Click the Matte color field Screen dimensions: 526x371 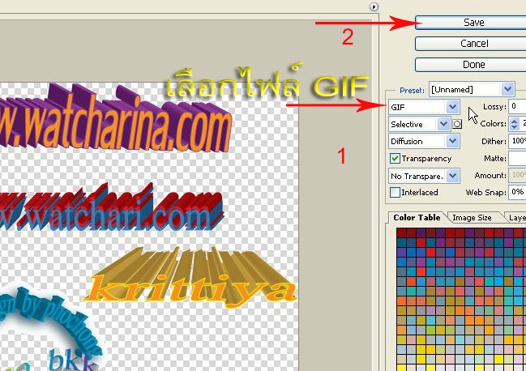click(517, 158)
